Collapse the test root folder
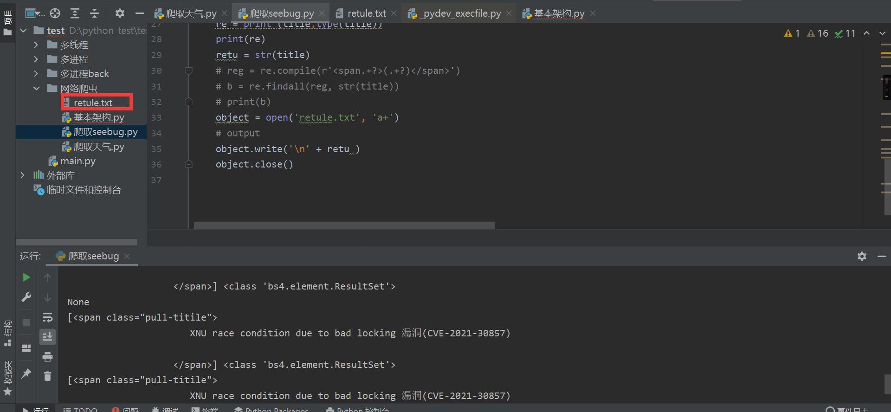This screenshot has height=412, width=891. point(23,31)
